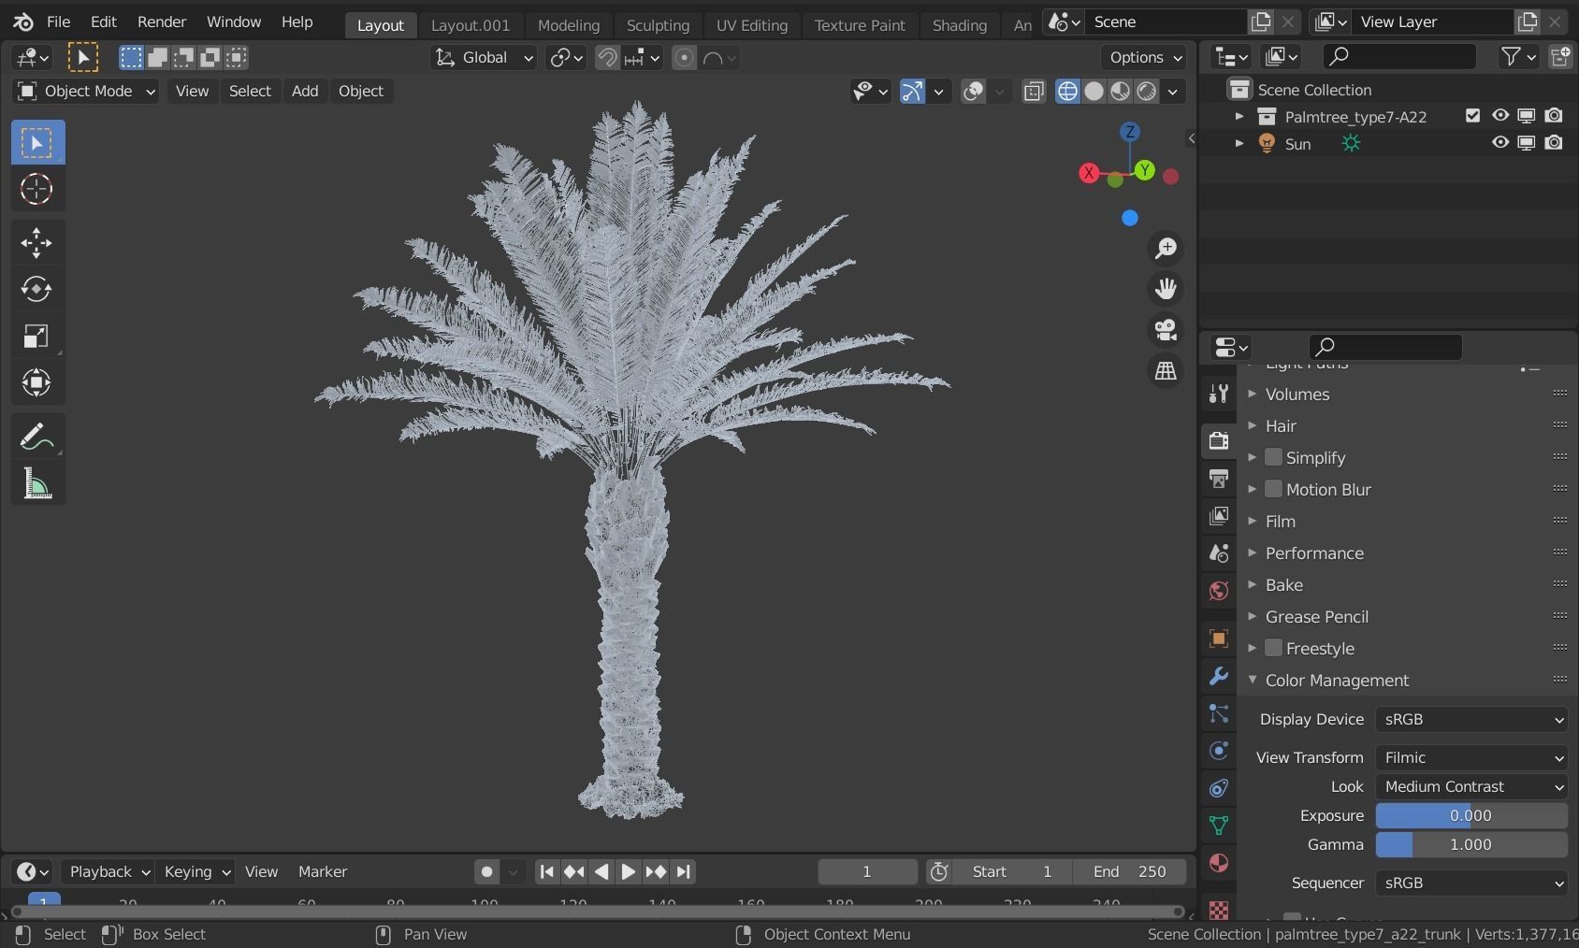Click the pan view hand icon
The image size is (1579, 948).
(1166, 289)
